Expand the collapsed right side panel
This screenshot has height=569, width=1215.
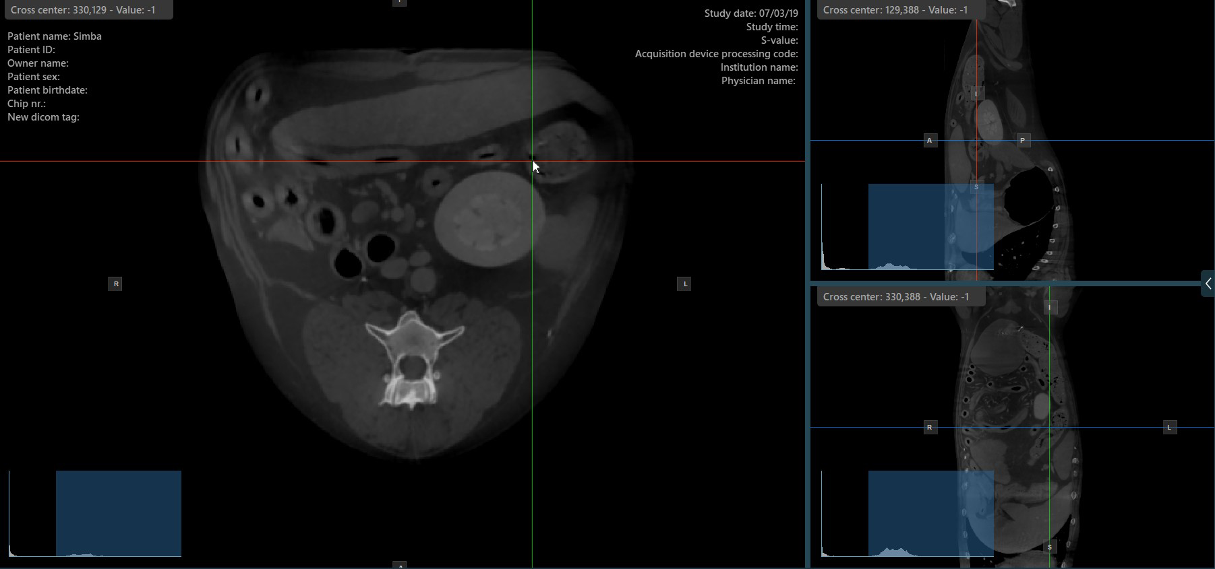[1208, 284]
